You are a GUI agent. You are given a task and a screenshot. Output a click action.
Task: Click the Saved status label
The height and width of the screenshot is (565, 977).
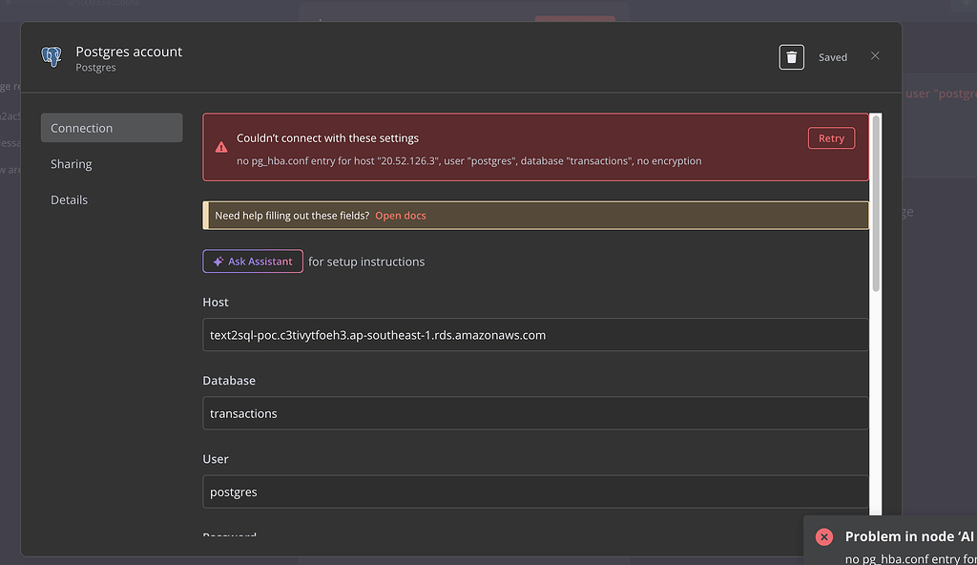pyautogui.click(x=833, y=57)
